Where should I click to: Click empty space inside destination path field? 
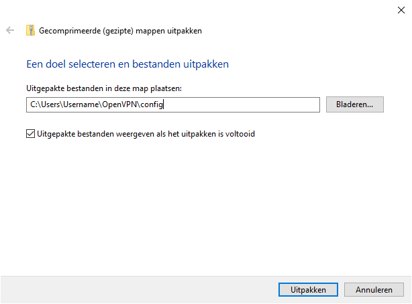pos(242,104)
